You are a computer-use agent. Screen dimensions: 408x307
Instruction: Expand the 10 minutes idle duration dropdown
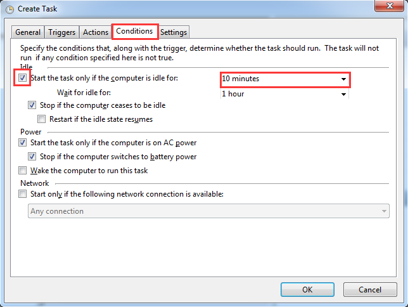point(343,79)
